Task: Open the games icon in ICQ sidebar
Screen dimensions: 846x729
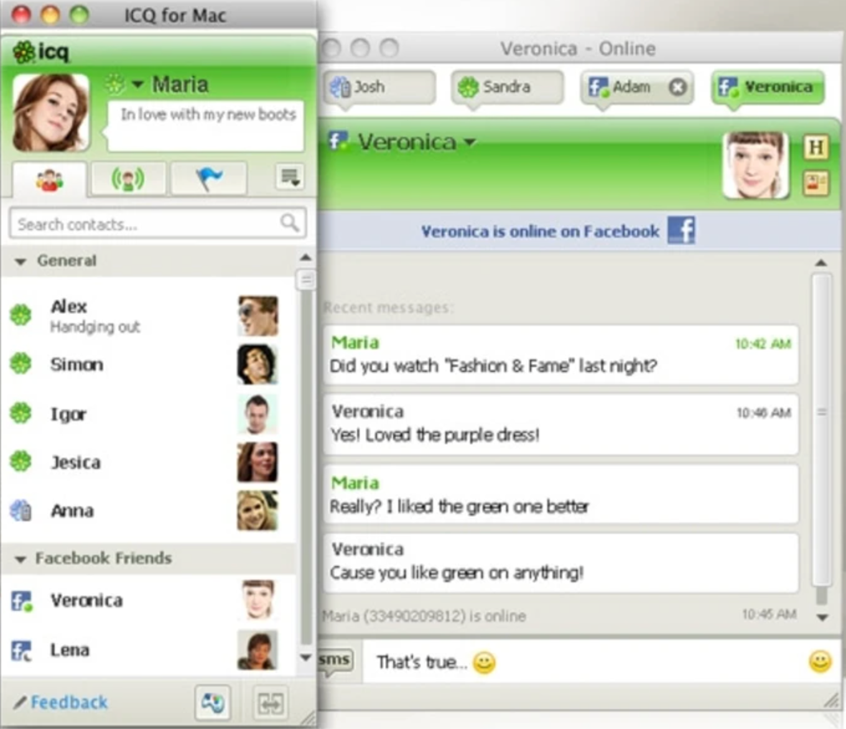Action: (x=213, y=702)
